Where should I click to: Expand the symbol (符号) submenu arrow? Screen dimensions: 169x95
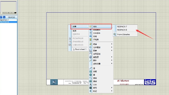112,88
